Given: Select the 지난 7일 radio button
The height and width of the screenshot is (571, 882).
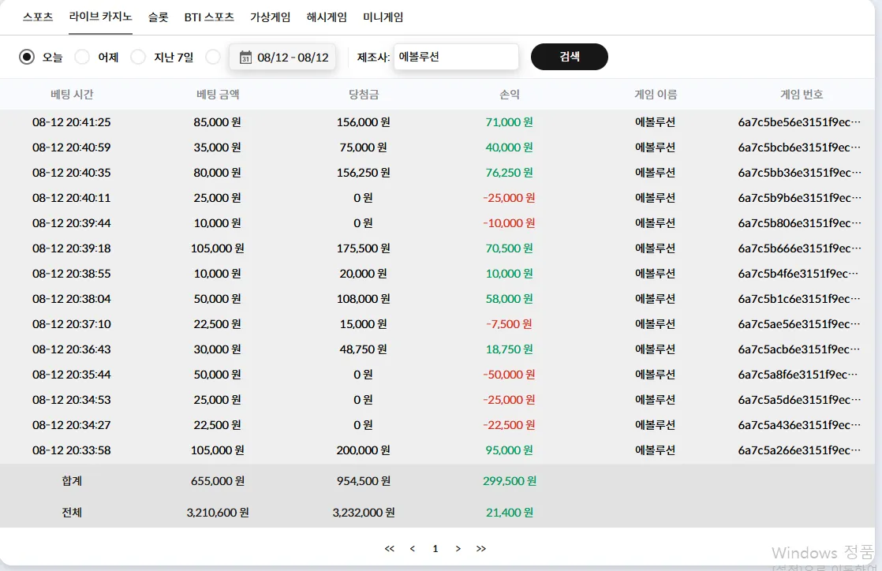Looking at the screenshot, I should (138, 57).
